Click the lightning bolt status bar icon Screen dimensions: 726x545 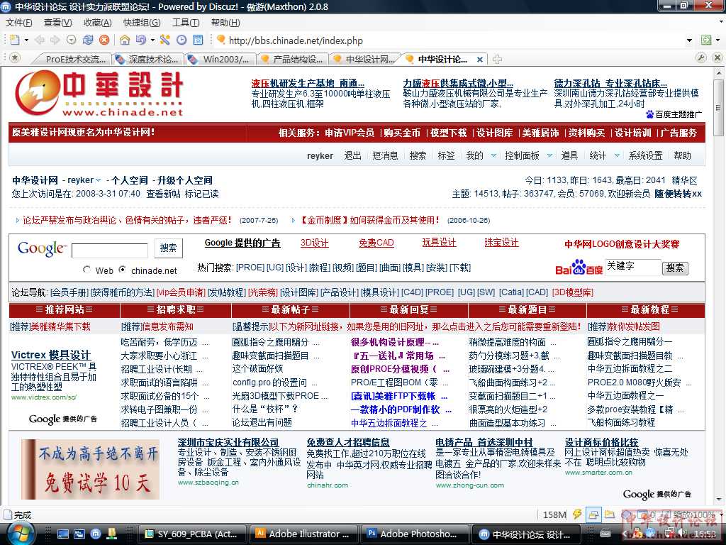click(x=577, y=514)
